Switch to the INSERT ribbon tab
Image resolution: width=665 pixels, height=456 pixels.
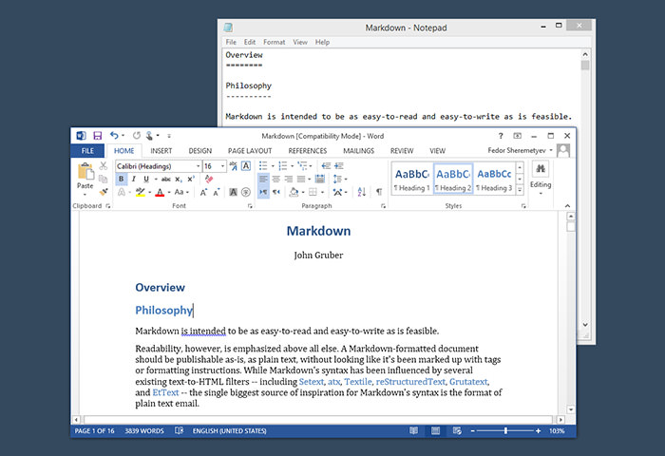coord(161,151)
